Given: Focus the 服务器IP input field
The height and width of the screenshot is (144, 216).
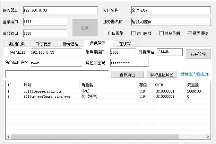Looking at the screenshot, I should click(x=61, y=10).
